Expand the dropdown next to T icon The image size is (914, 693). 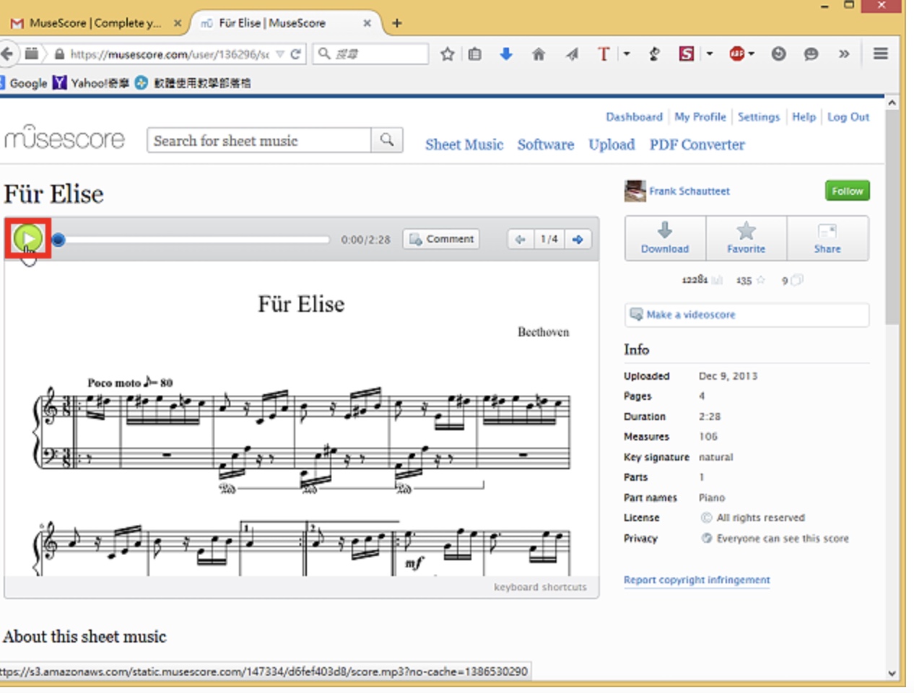[x=627, y=54]
